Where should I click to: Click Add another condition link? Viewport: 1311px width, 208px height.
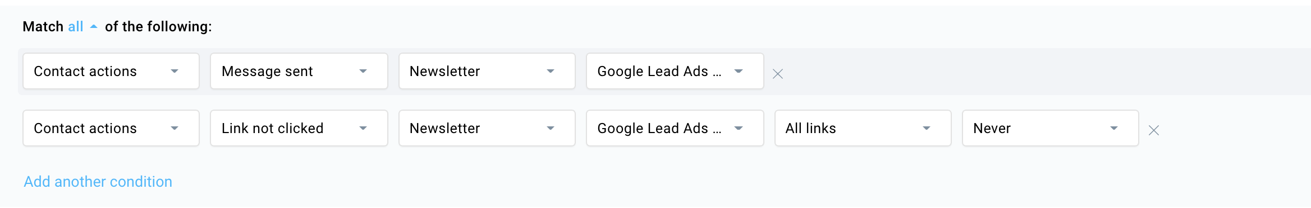(x=98, y=182)
